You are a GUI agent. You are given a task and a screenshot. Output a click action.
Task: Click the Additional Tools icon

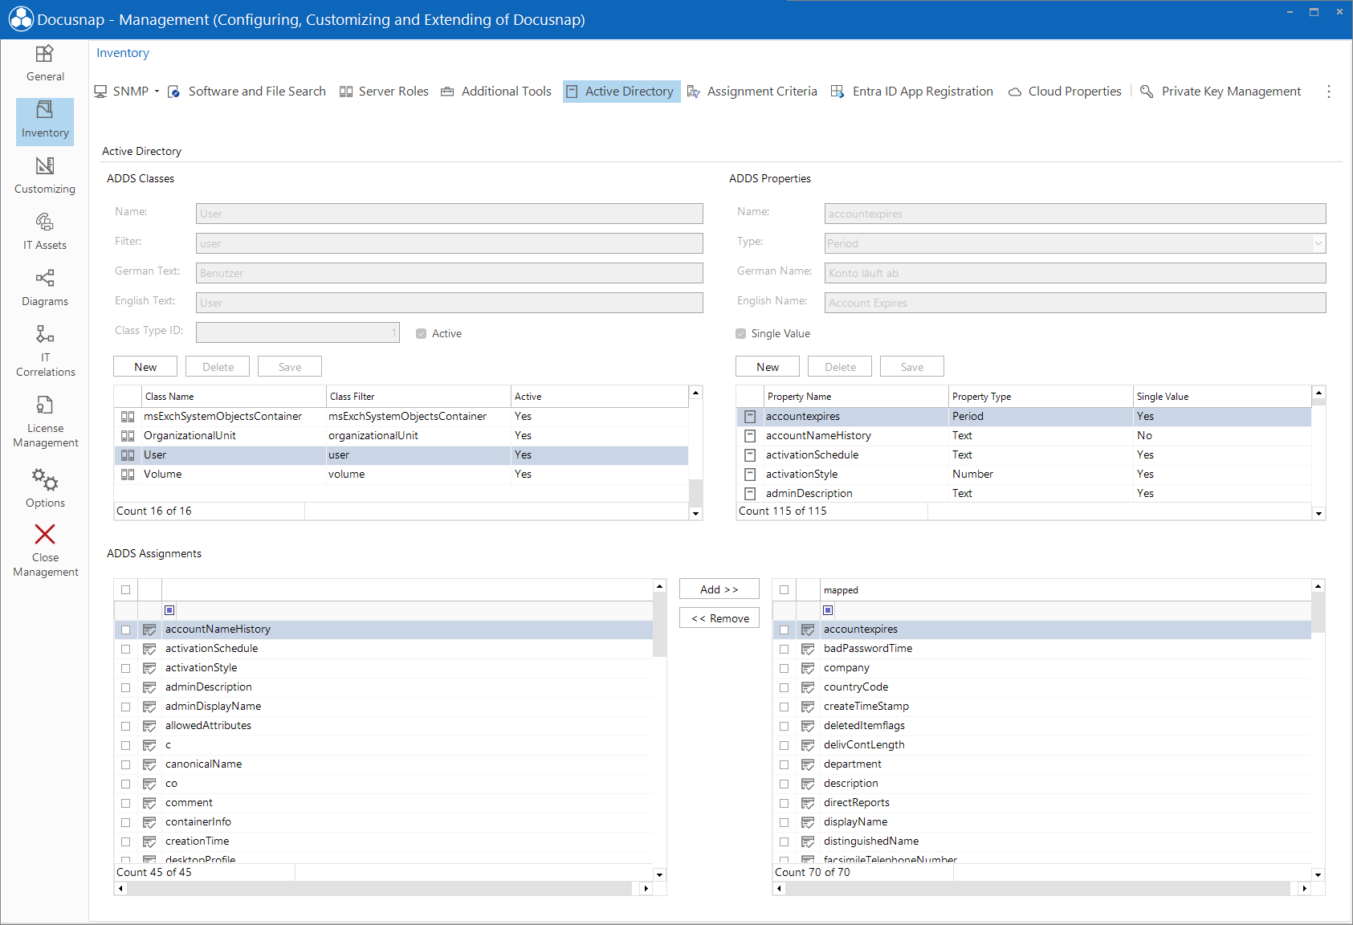(447, 92)
